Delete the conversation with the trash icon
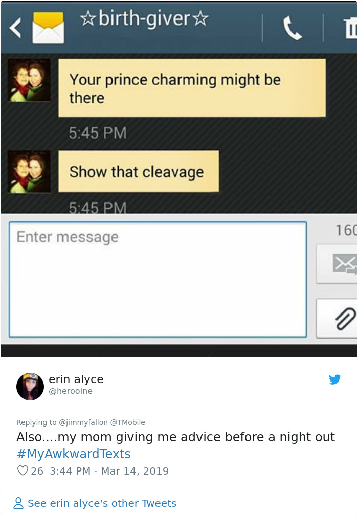Viewport: 358px width, 516px height. pyautogui.click(x=350, y=28)
